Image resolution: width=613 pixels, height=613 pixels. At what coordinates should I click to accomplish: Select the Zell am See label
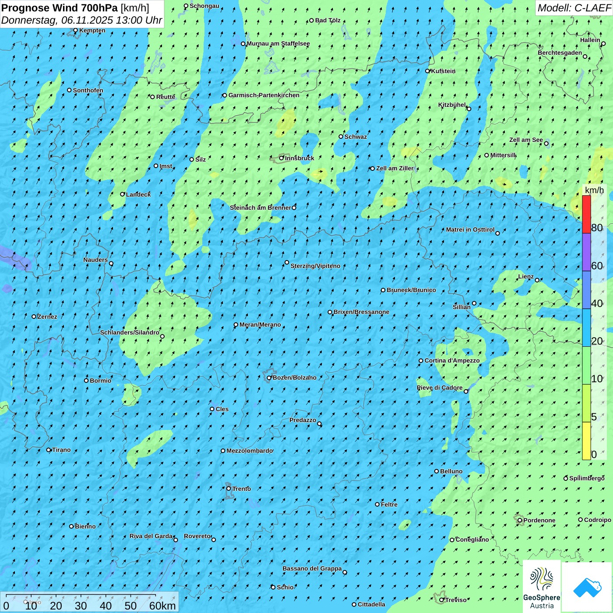[526, 140]
